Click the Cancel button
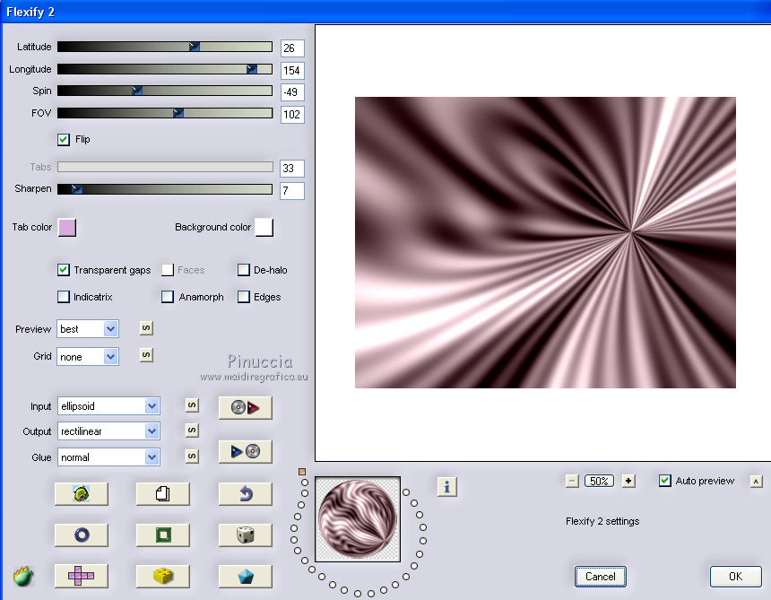Viewport: 771px width, 600px height. pos(601,577)
